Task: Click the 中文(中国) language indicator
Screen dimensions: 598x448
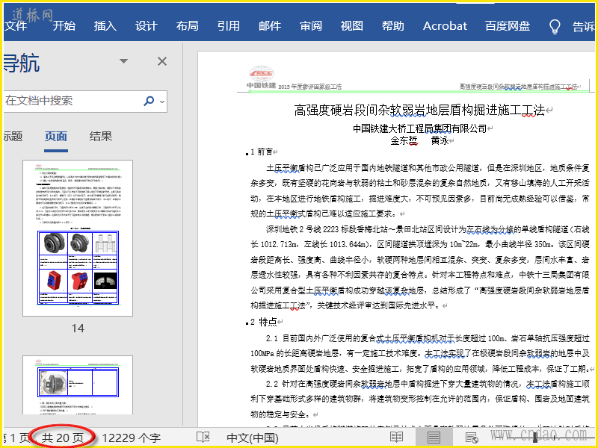Action: click(252, 438)
